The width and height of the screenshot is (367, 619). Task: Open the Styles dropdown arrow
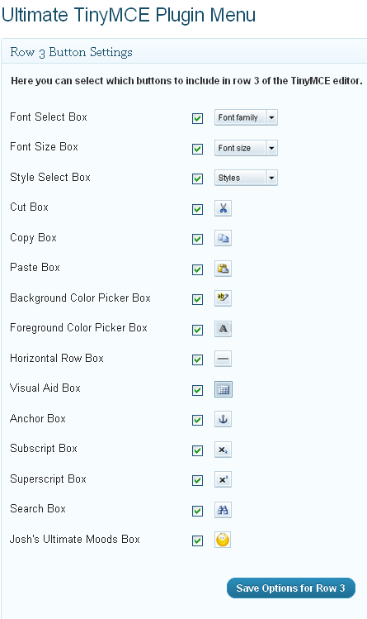[x=271, y=178]
